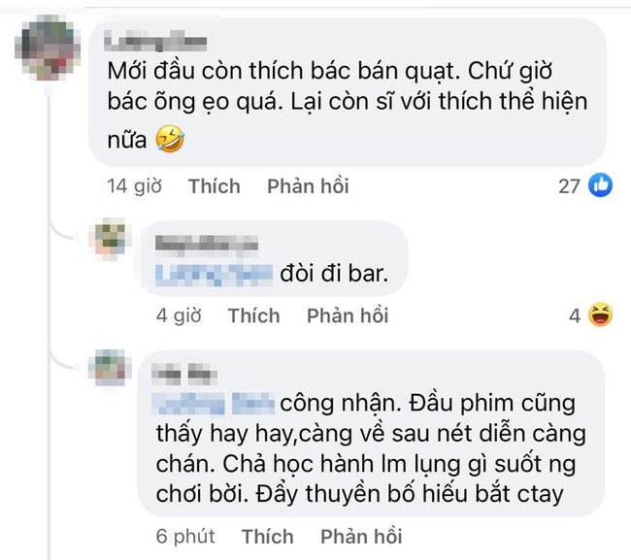Click tagged name before 'công nhận'
Viewport: 631px width, 560px height.
(x=214, y=404)
